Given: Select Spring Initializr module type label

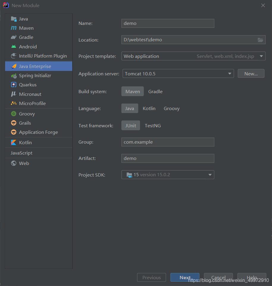Looking at the screenshot, I should [35, 76].
